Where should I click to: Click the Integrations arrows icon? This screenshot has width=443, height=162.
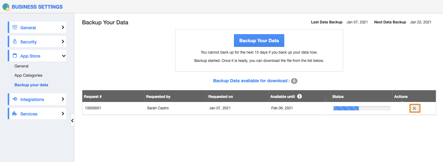[15, 99]
